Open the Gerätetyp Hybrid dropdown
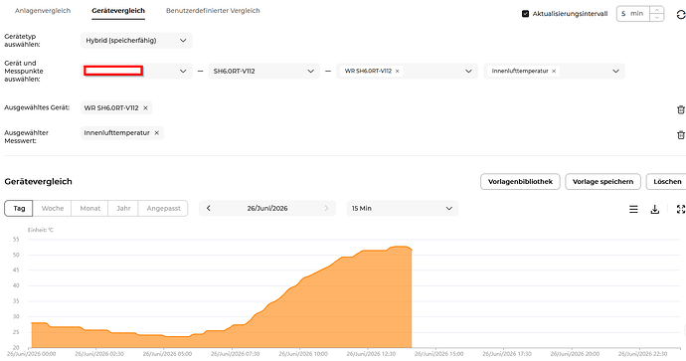The image size is (686, 361). coord(136,40)
